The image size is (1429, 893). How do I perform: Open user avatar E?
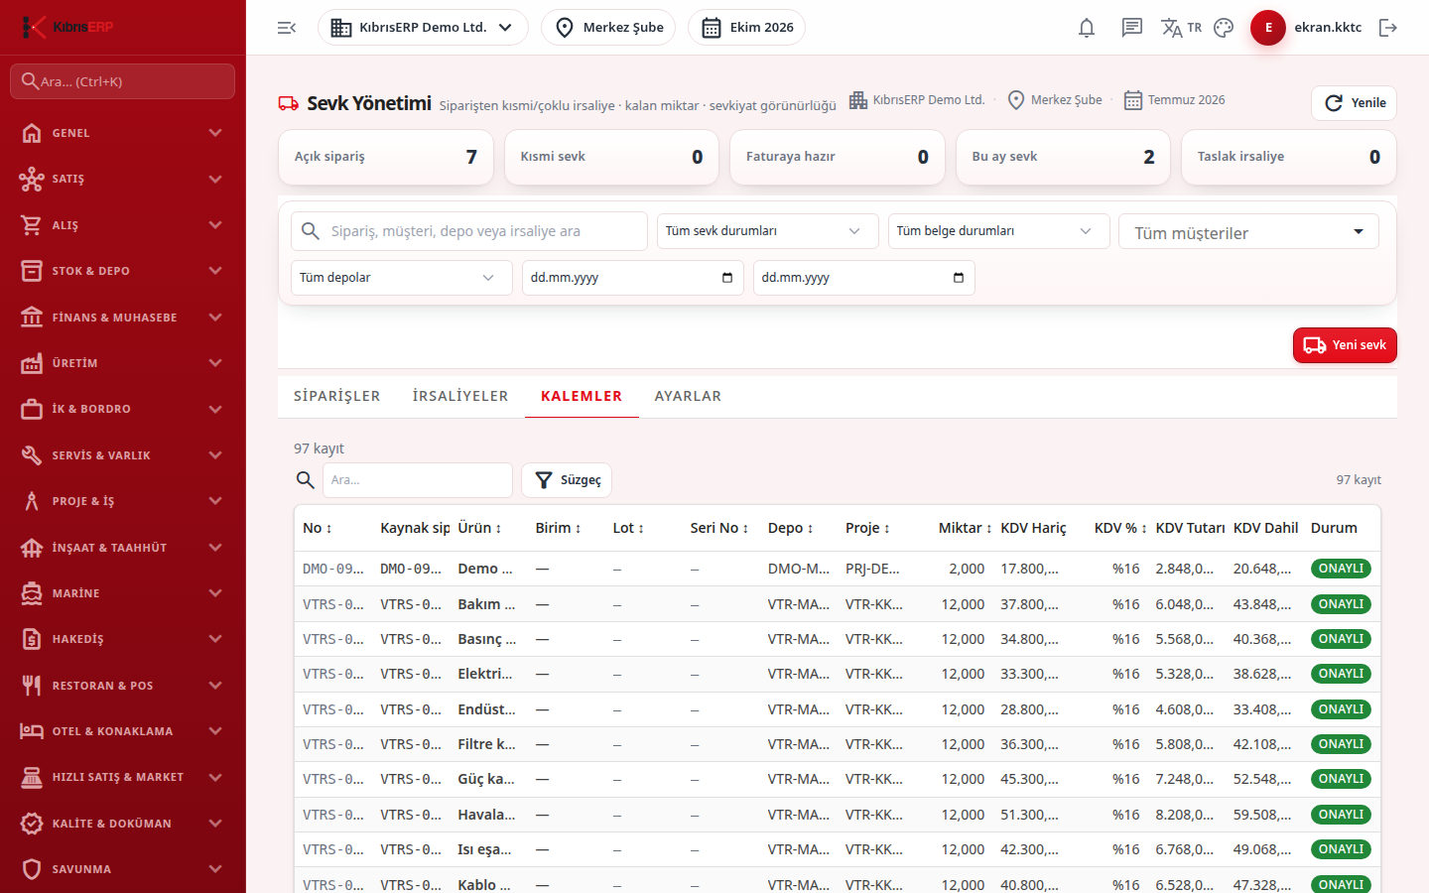coord(1268,28)
